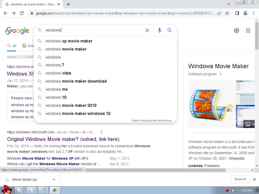Select suggestion windows xp movie maker

[x=105, y=41]
